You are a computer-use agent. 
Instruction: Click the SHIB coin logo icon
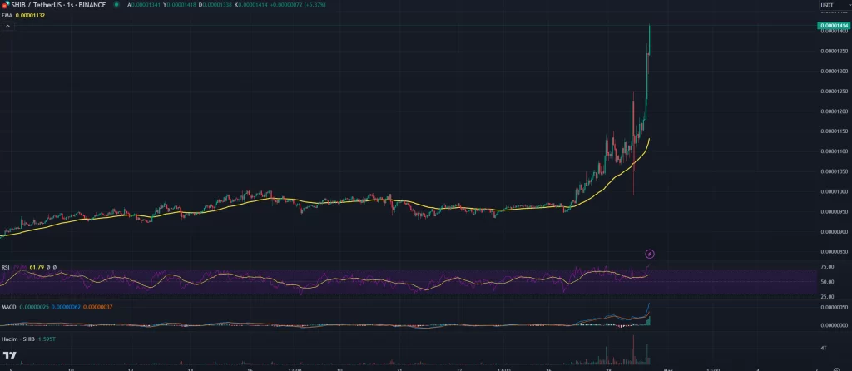coord(6,5)
